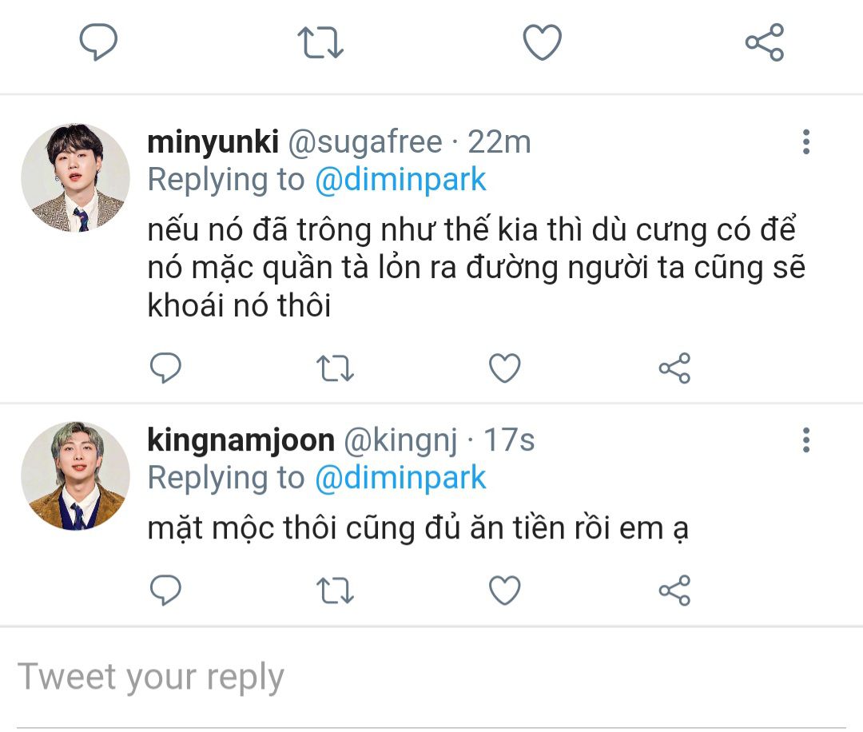Open @diminpark link in minyunki's reply
863x732 pixels.
[x=400, y=180]
